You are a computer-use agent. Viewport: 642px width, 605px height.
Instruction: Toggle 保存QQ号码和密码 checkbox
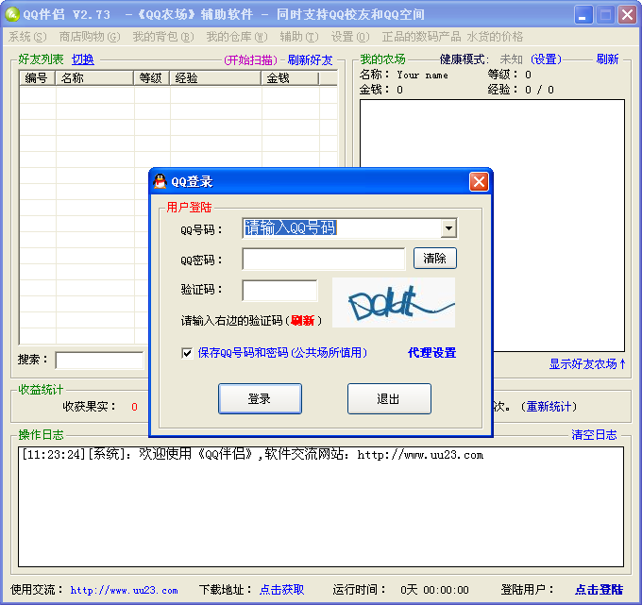[x=187, y=353]
